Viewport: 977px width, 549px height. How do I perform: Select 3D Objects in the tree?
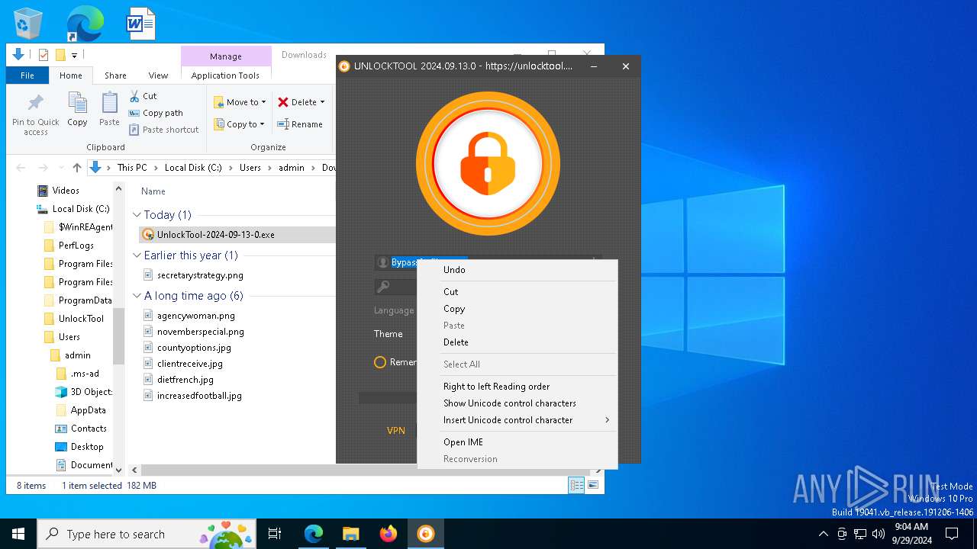coord(91,392)
